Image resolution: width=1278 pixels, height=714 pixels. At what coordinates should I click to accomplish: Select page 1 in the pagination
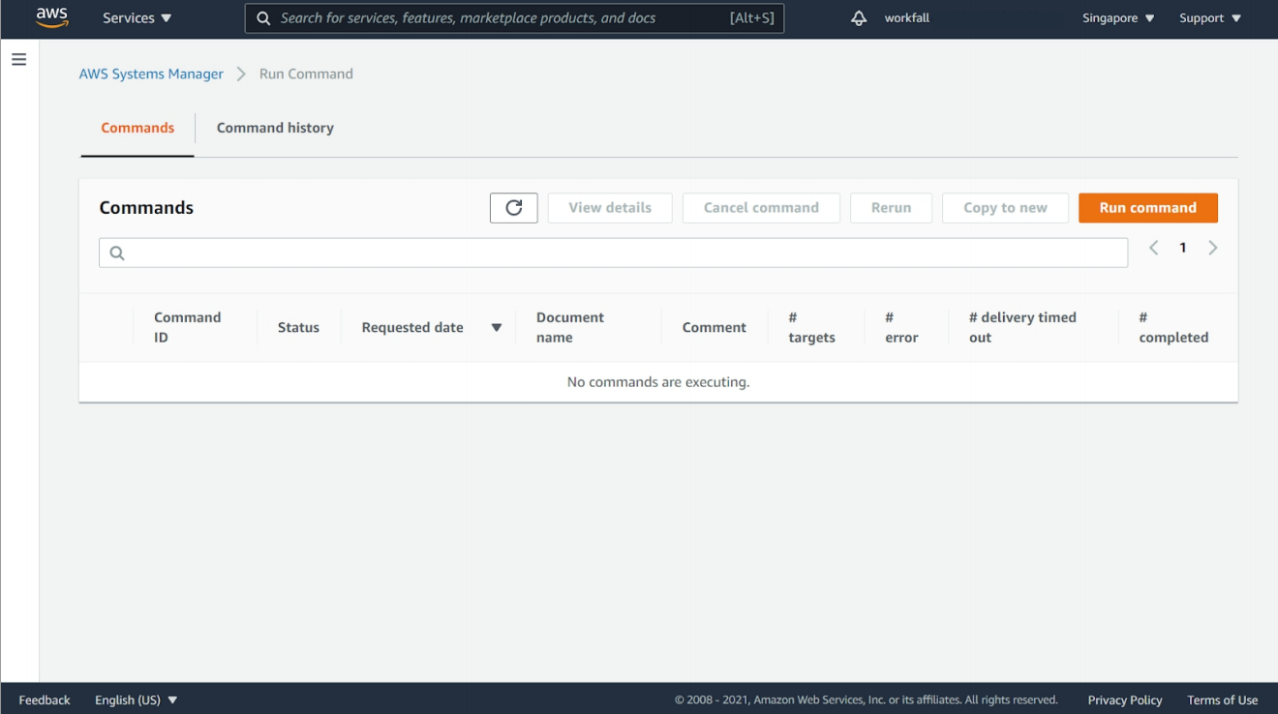pyautogui.click(x=1183, y=249)
